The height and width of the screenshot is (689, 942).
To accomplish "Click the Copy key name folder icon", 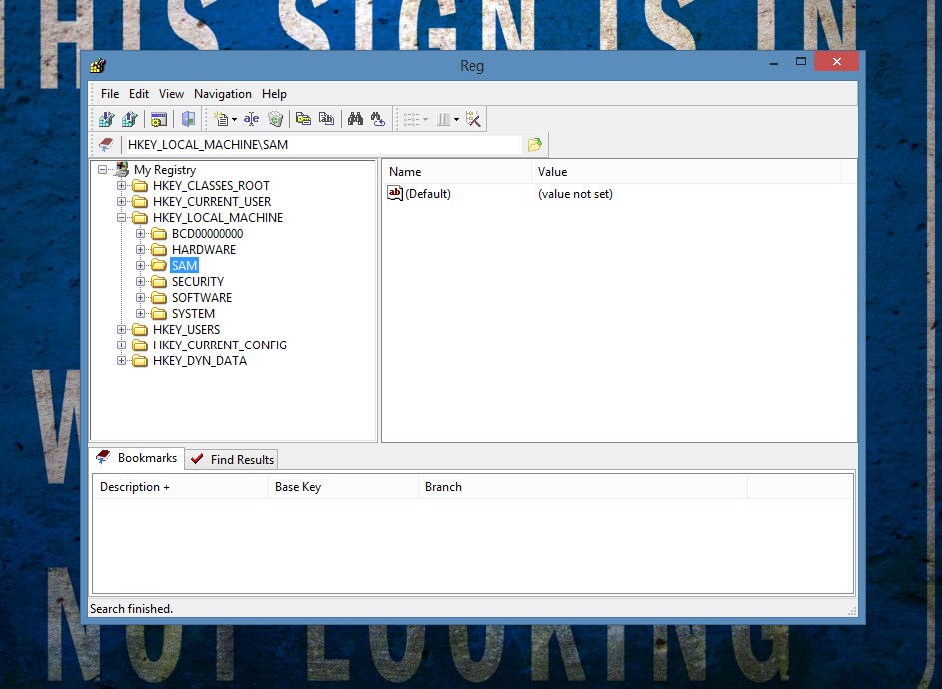I will (303, 119).
